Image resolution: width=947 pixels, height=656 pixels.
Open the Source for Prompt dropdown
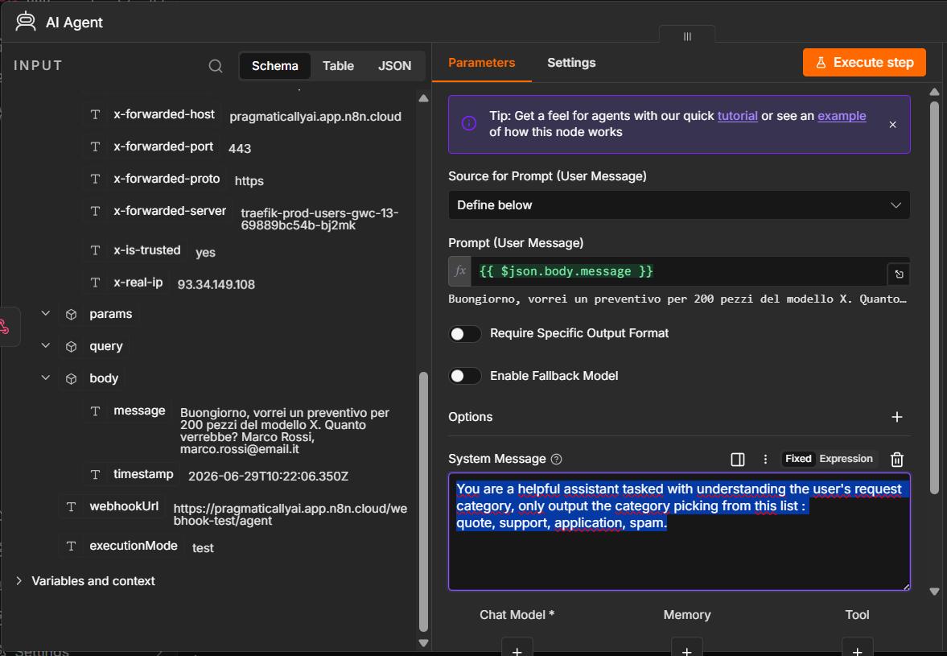coord(679,205)
